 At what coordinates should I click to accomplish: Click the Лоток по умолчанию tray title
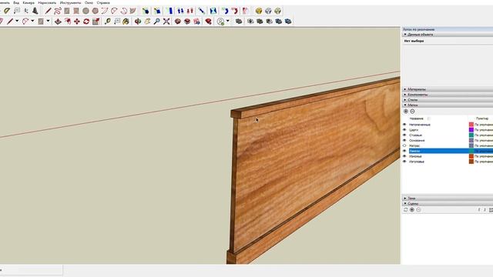coord(419,29)
